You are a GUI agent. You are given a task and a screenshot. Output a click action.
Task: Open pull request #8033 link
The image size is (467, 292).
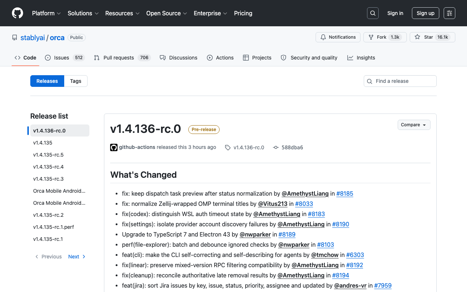click(x=304, y=204)
